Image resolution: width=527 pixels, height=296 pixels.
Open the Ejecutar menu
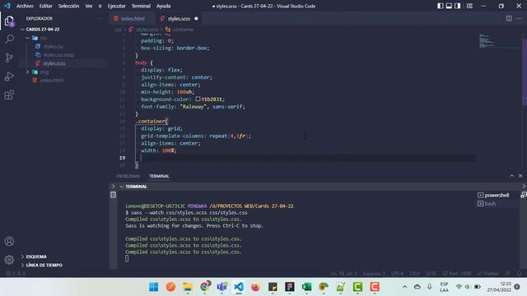coord(116,6)
